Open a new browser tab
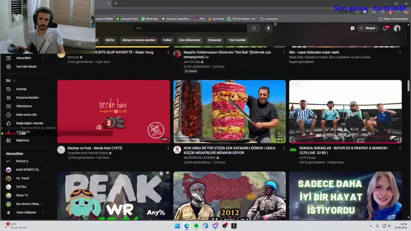This screenshot has width=411, height=231. [x=116, y=4]
